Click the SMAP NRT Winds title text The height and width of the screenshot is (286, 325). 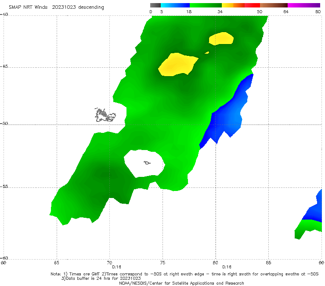click(56, 7)
